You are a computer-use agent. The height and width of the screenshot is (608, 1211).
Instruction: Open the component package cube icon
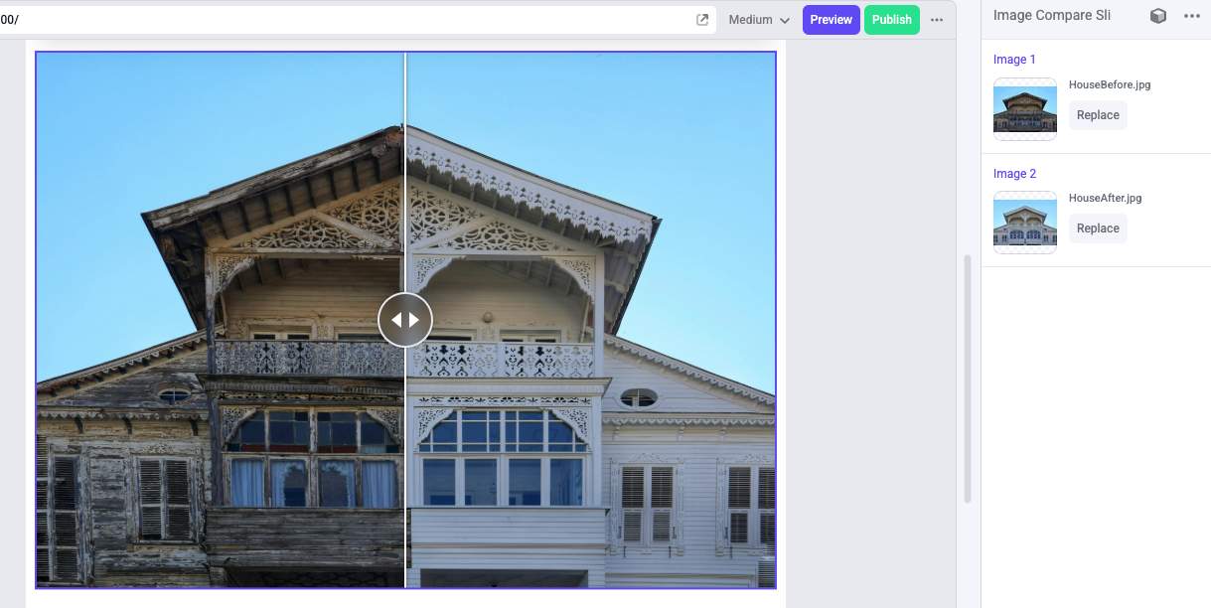(1156, 16)
